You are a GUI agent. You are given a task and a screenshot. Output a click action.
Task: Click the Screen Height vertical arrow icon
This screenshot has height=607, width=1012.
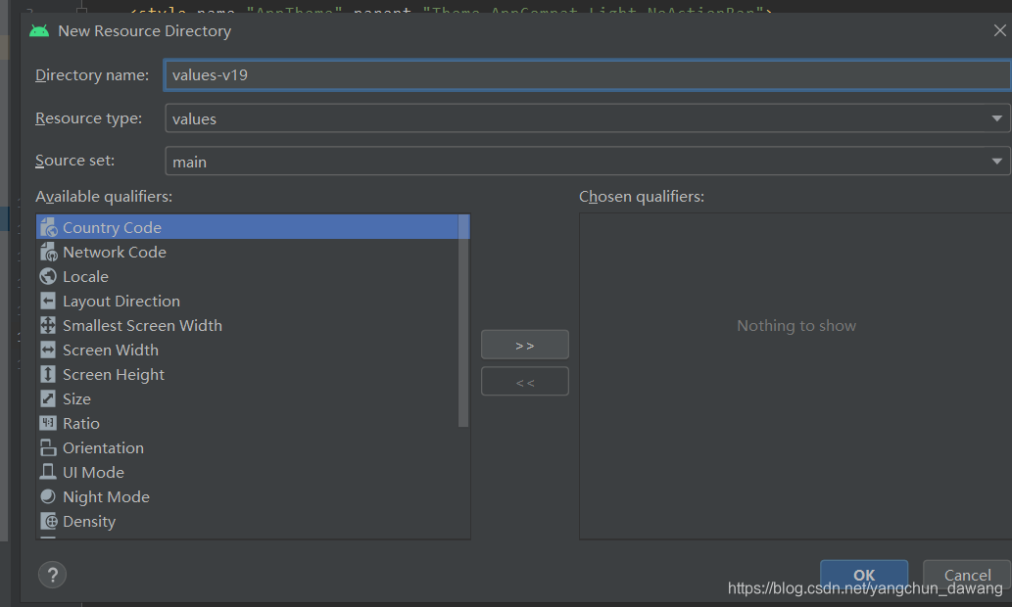(48, 375)
